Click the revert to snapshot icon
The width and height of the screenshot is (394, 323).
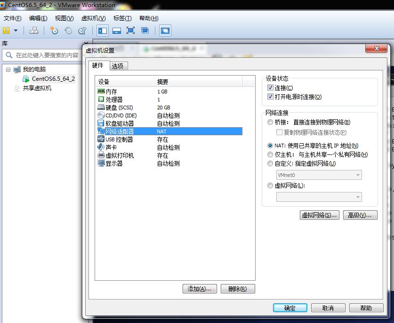68,31
